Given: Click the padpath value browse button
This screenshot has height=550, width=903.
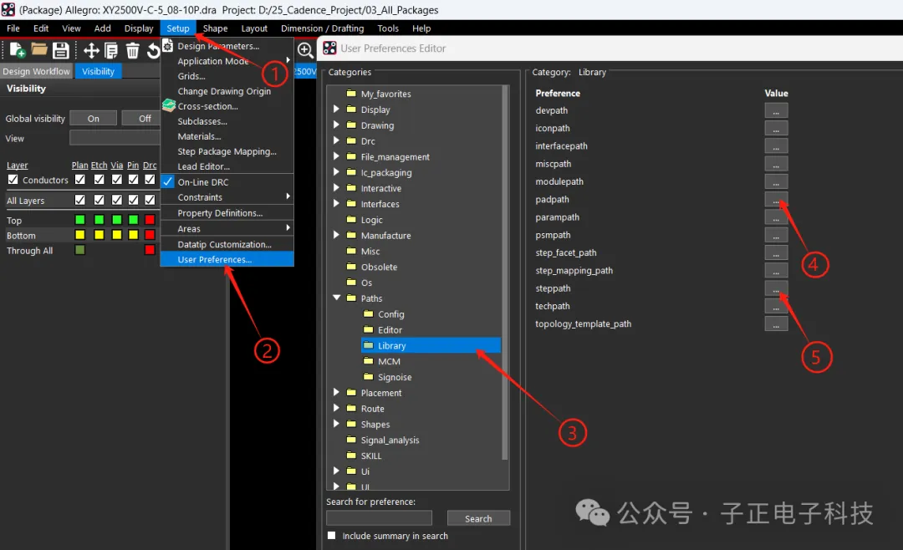Looking at the screenshot, I should (x=776, y=199).
